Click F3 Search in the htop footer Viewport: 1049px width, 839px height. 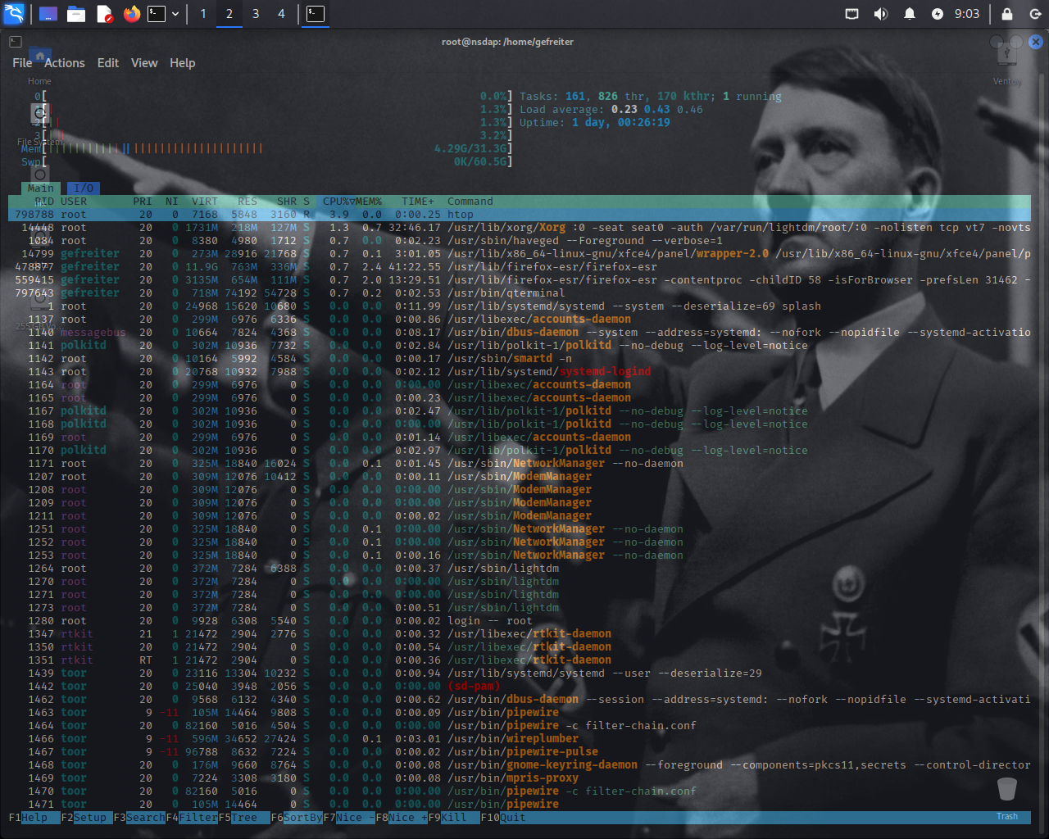pyautogui.click(x=139, y=818)
